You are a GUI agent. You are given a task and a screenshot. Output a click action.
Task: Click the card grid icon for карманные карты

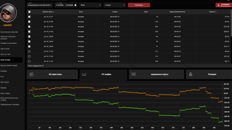tap(134, 74)
